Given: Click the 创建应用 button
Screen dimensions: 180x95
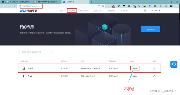Looking at the screenshot, I should [151, 29].
